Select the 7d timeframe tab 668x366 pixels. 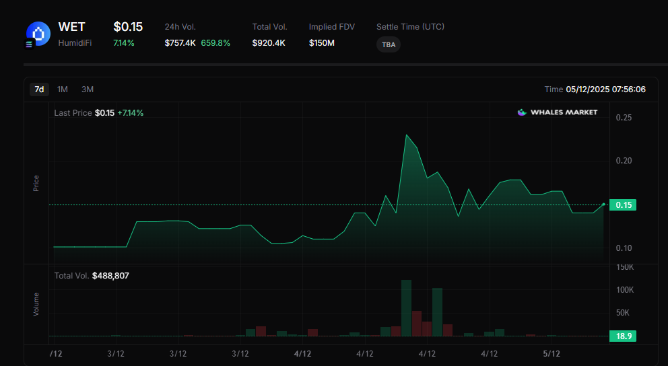point(40,89)
